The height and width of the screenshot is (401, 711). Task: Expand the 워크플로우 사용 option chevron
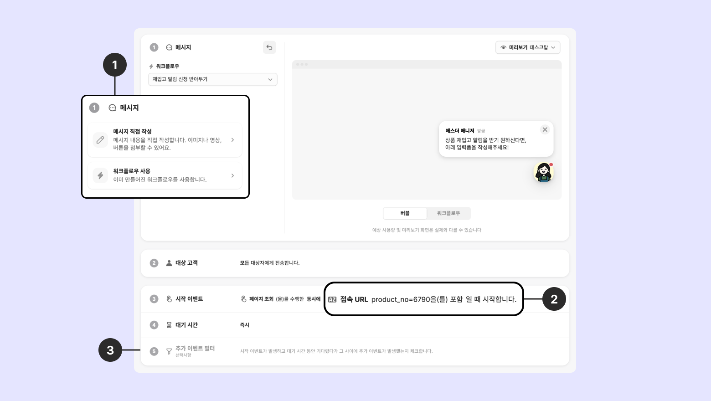pos(232,175)
